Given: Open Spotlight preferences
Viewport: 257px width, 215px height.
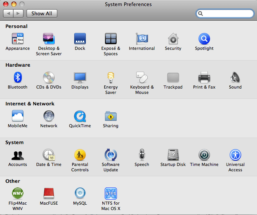Looking at the screenshot, I should point(204,39).
